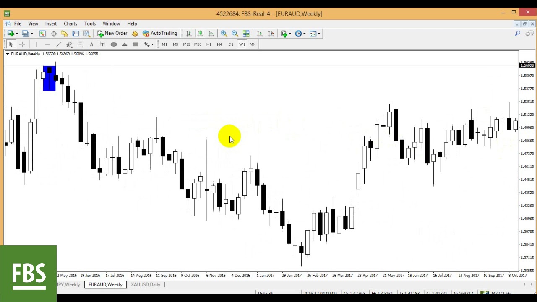The image size is (537, 302).
Task: Open the Insert menu
Action: 51,24
